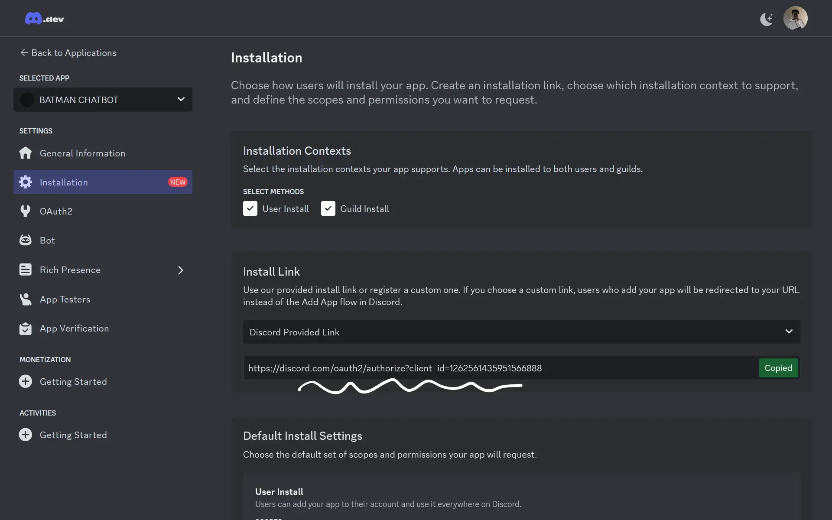
Task: Open OAuth2 via its key icon
Action: pos(25,211)
